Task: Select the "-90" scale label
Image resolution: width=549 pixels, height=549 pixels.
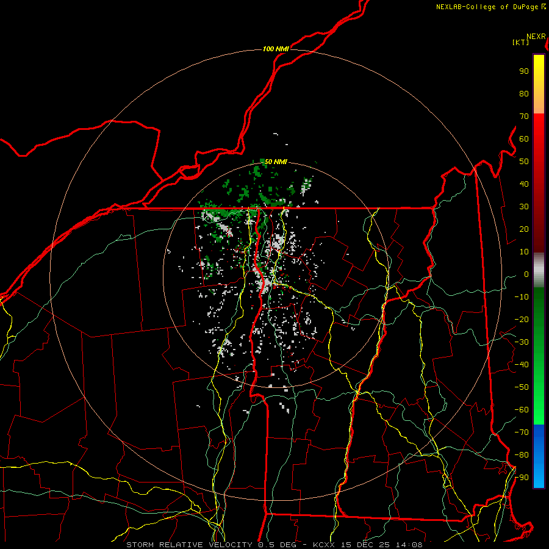Action: 522,478
